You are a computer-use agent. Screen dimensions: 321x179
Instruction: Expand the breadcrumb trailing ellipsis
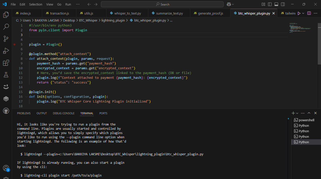pyautogui.click(x=171, y=20)
